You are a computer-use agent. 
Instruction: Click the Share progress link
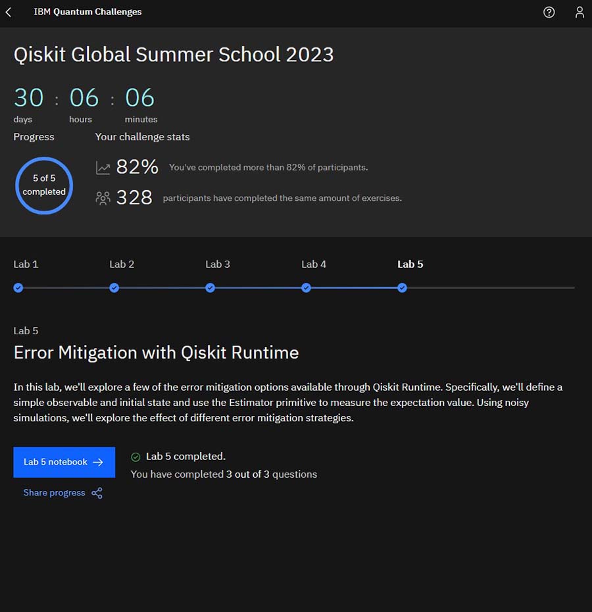pos(54,493)
